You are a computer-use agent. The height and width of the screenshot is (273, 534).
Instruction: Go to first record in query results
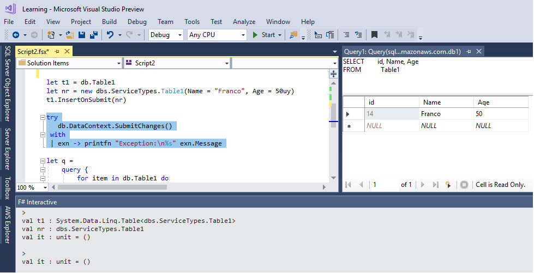coord(348,185)
